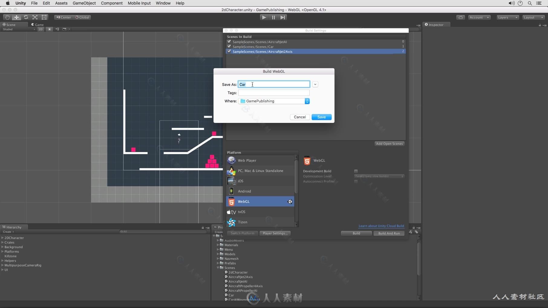Open Learn about Unity Cloud Build link
Screen dimensions: 548x308
coord(381,226)
